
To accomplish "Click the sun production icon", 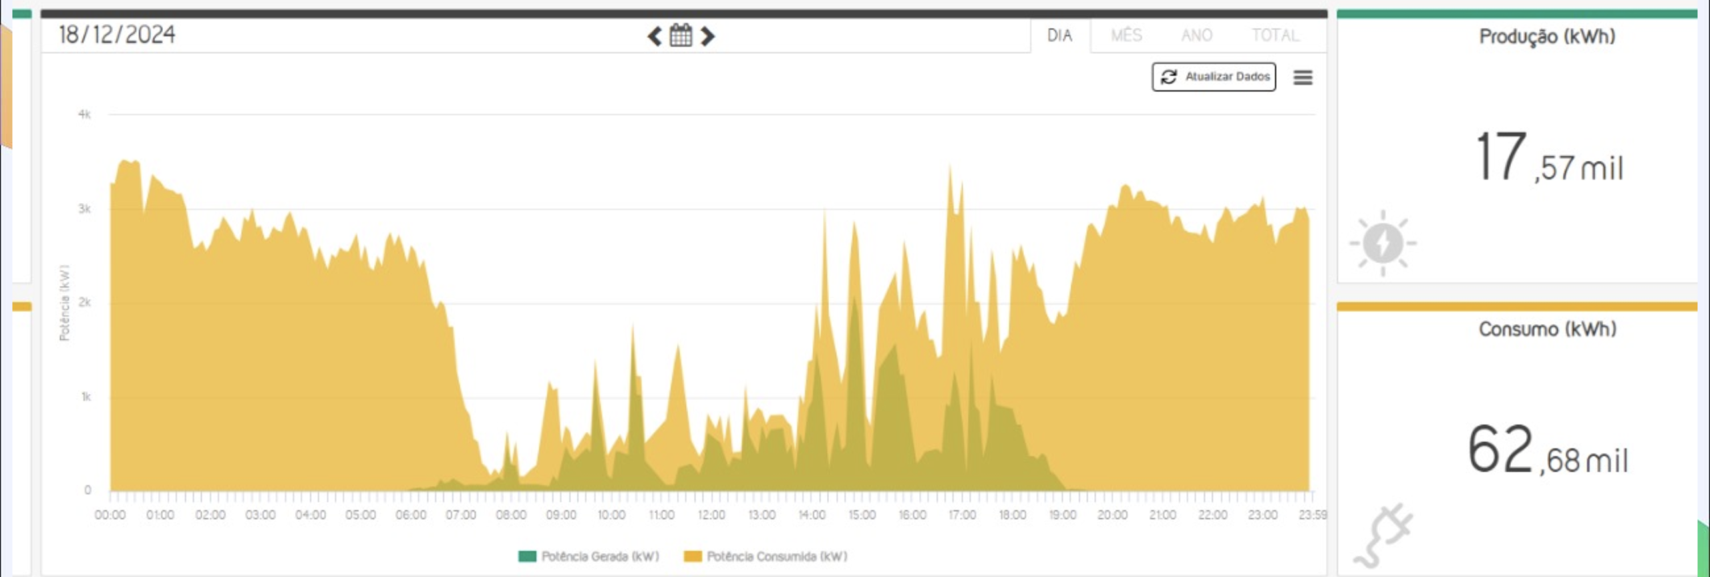I will tap(1383, 243).
